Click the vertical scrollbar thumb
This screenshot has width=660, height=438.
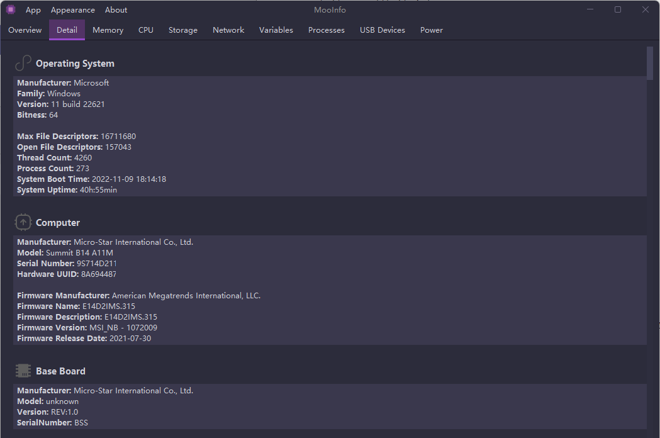point(650,63)
